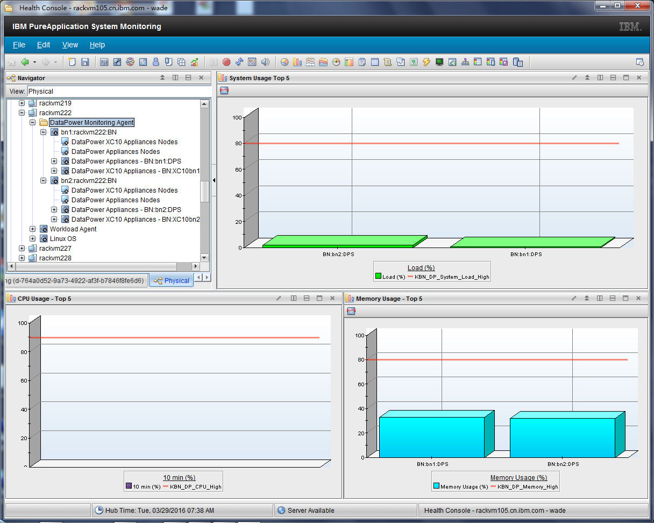Select DataPower Appliances Nodes under bn2
The height and width of the screenshot is (523, 654).
click(116, 200)
